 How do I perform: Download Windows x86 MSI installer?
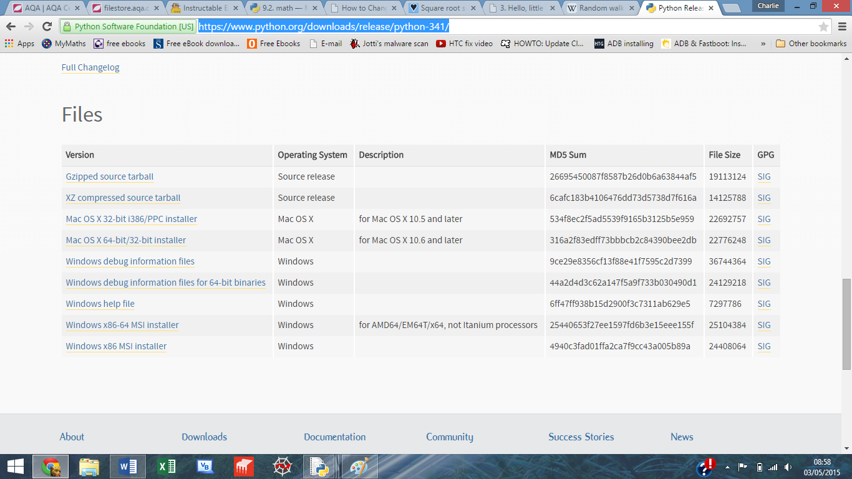point(117,346)
